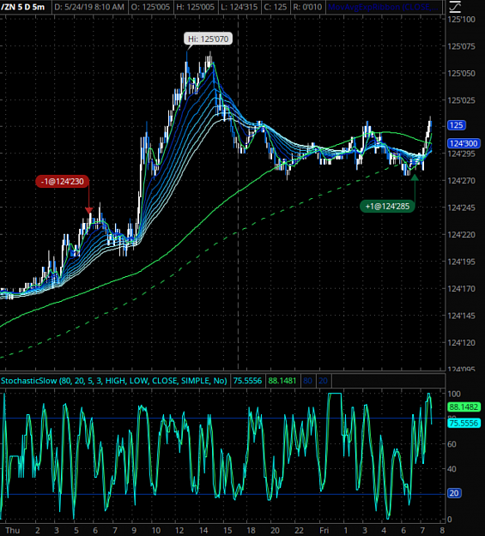The width and height of the screenshot is (485, 536).
Task: Click the green +1@124'285 buy order bubble
Action: point(387,206)
